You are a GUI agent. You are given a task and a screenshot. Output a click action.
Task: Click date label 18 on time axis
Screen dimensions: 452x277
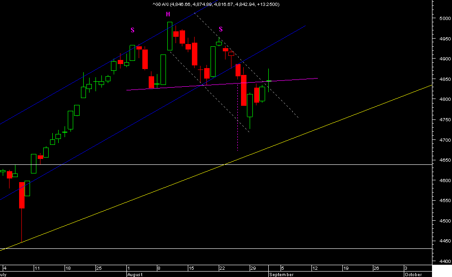point(68,268)
